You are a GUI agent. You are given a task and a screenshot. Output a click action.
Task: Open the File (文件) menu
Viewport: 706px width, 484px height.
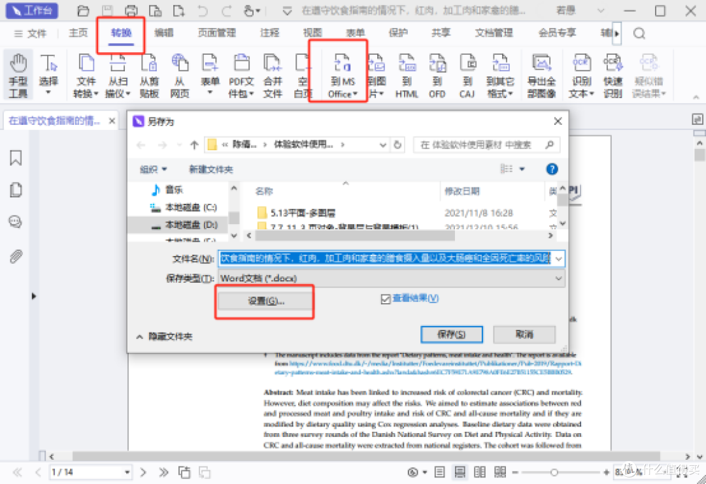coord(30,33)
